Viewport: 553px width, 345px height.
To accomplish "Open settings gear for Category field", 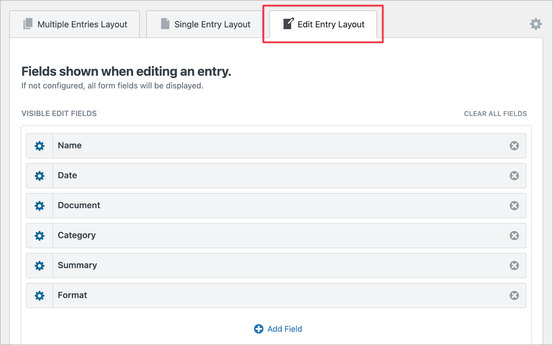I will 40,236.
